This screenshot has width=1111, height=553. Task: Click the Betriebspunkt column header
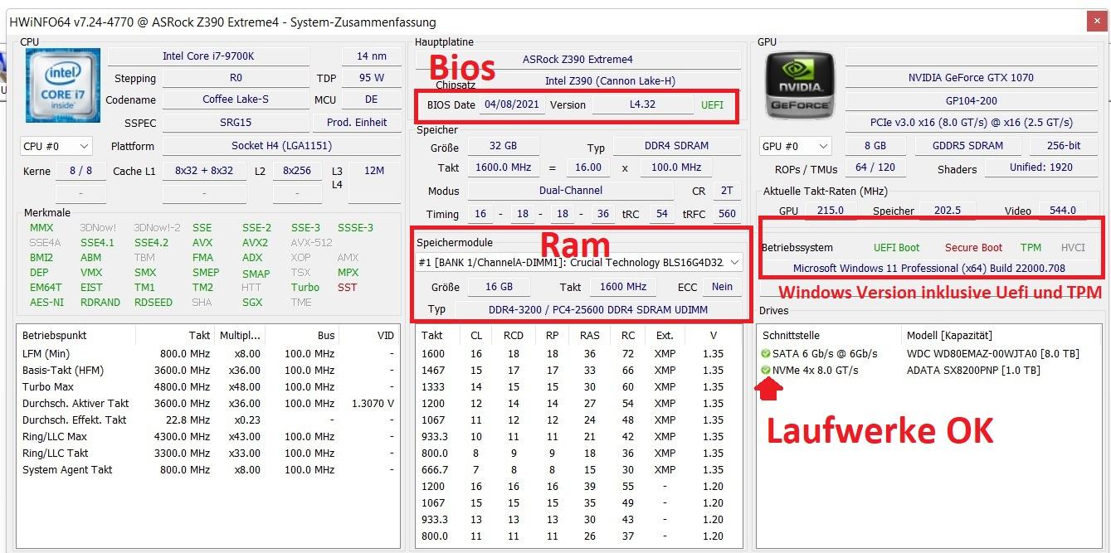pos(76,336)
